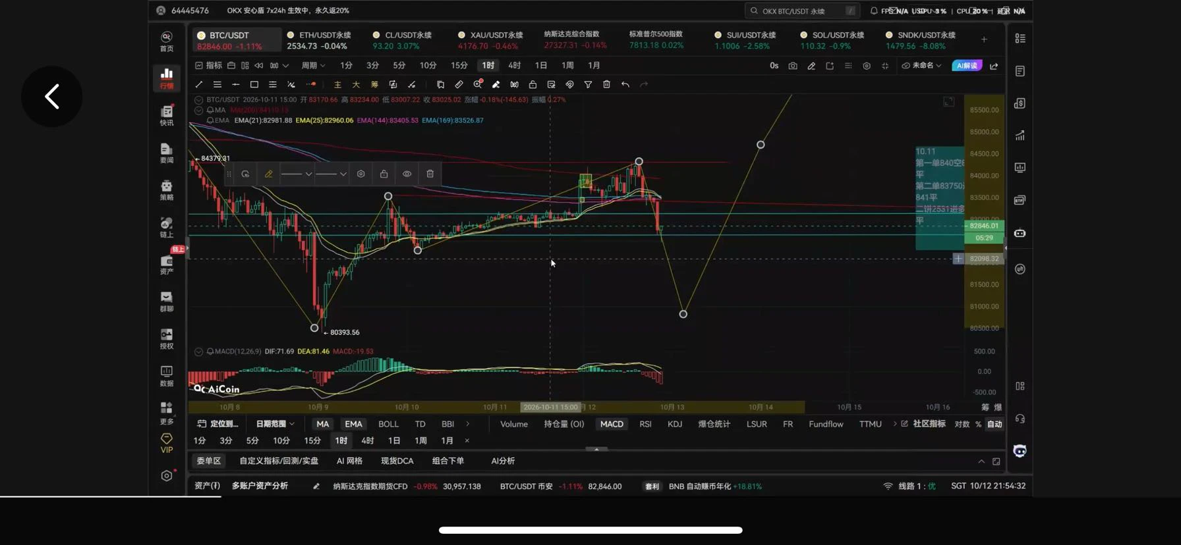Select the rectangle drawing tool

pos(254,84)
